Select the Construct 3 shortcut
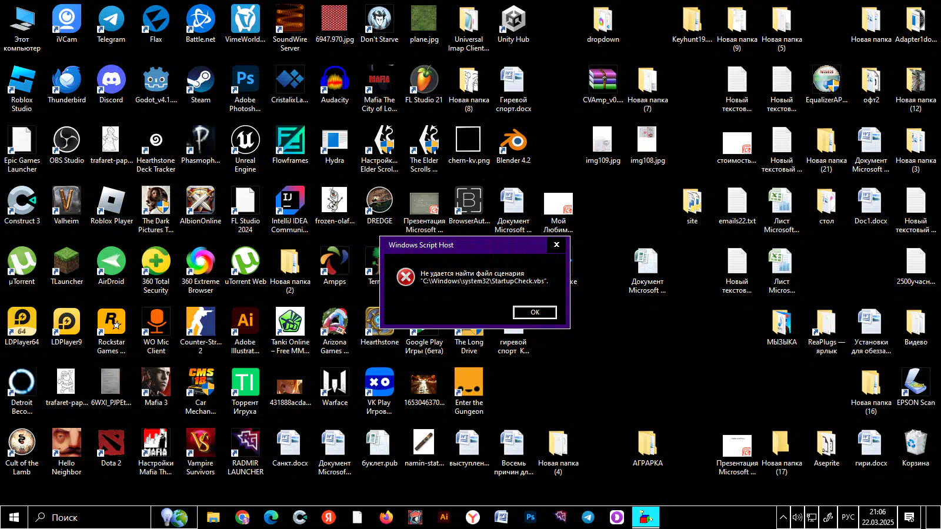Viewport: 941px width, 529px height. [x=22, y=206]
